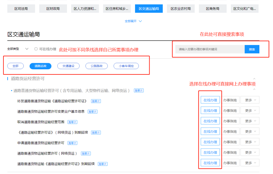Open 更多 dropdown in the last row
Screen dimensions: 273x174
tap(250, 163)
